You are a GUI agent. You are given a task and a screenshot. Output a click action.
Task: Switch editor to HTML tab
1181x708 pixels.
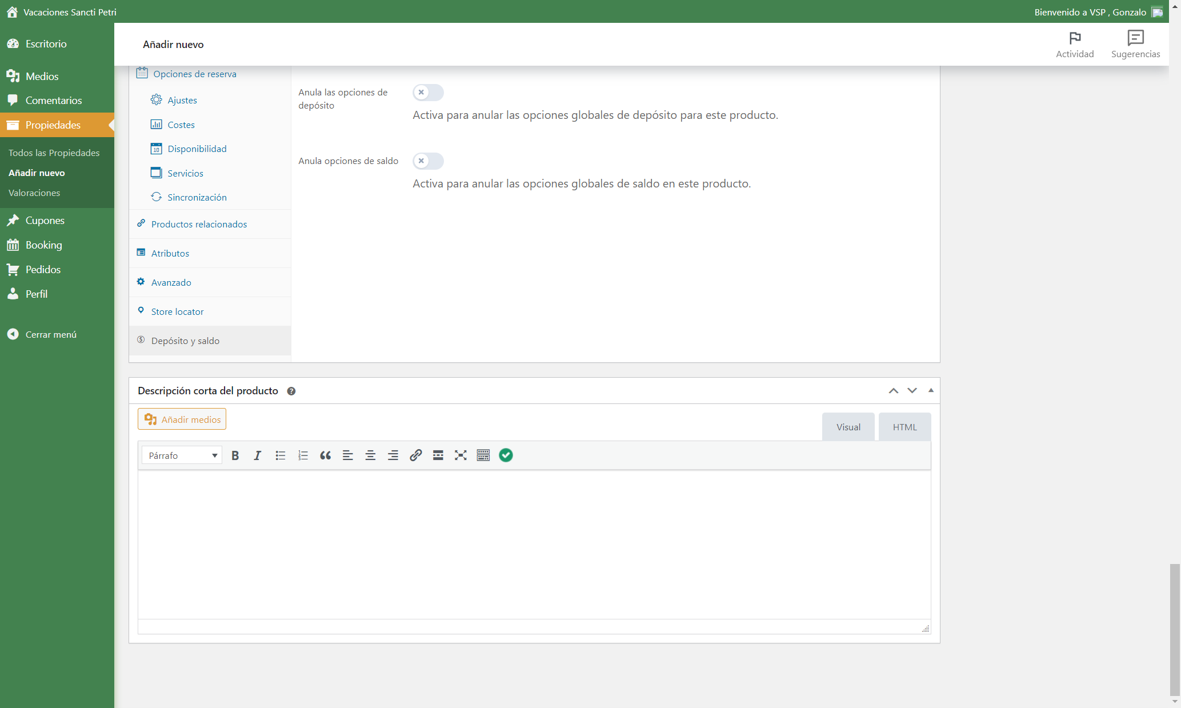[904, 427]
